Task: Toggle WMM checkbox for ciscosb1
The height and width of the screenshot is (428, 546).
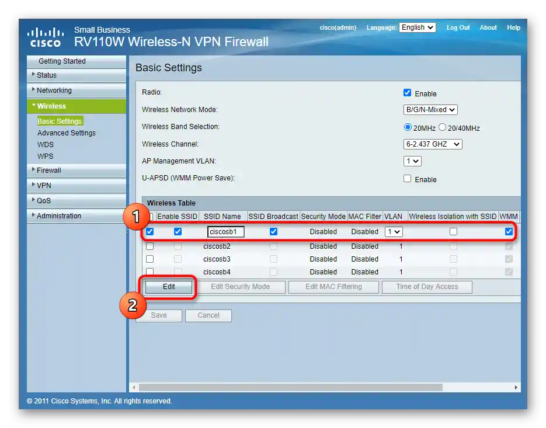Action: coord(509,232)
